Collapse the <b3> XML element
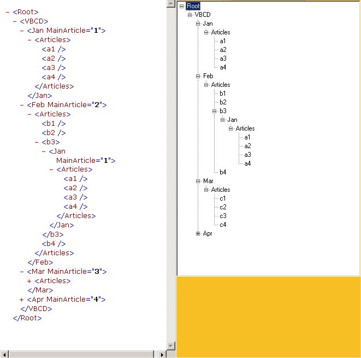Viewport: 361px width, 358px height. coord(37,142)
